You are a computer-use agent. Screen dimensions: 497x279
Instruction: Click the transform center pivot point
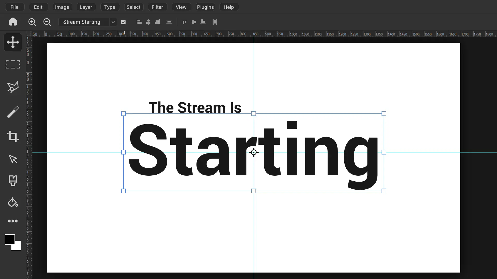pos(254,152)
